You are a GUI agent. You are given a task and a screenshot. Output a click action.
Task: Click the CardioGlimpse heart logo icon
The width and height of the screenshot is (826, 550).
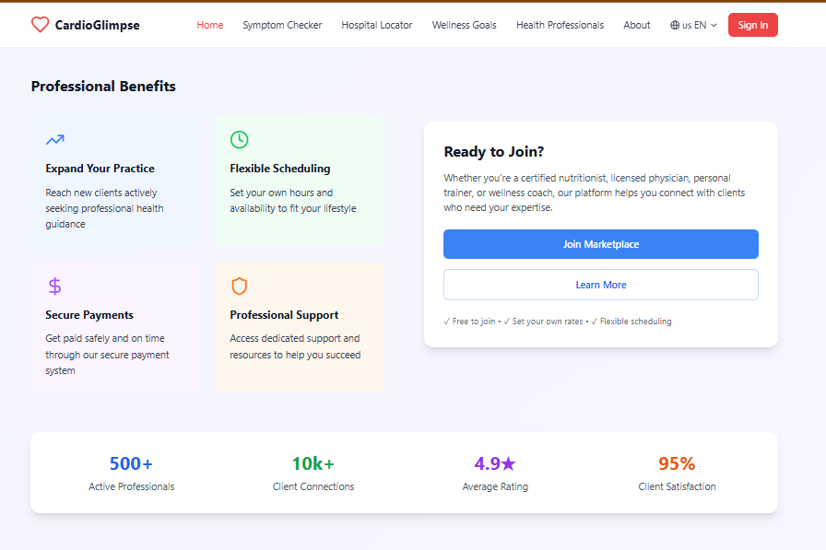point(40,25)
